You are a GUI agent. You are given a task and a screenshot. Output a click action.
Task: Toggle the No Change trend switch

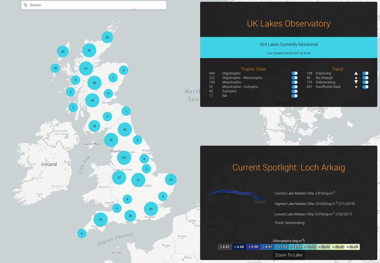coord(365,78)
